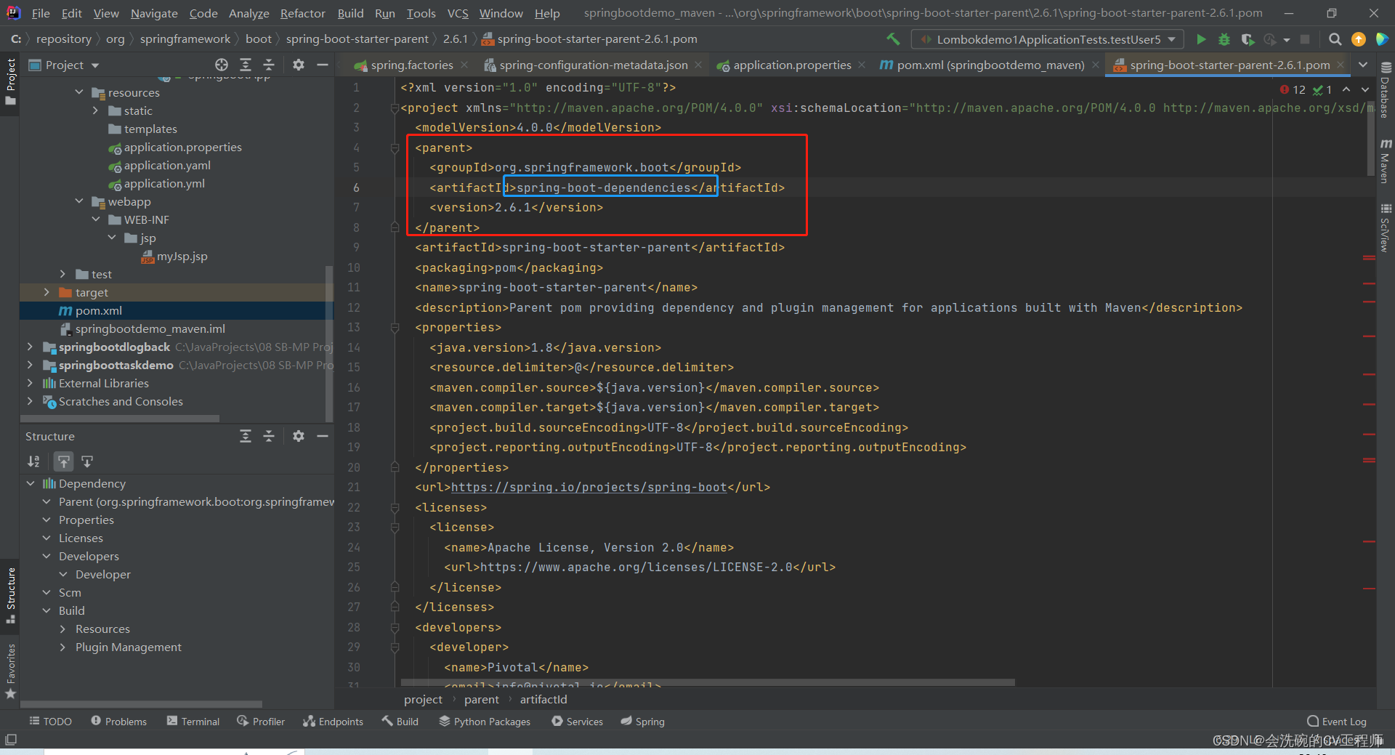Click the parent breadcrumb below editor
The height and width of the screenshot is (755, 1395).
pos(482,699)
